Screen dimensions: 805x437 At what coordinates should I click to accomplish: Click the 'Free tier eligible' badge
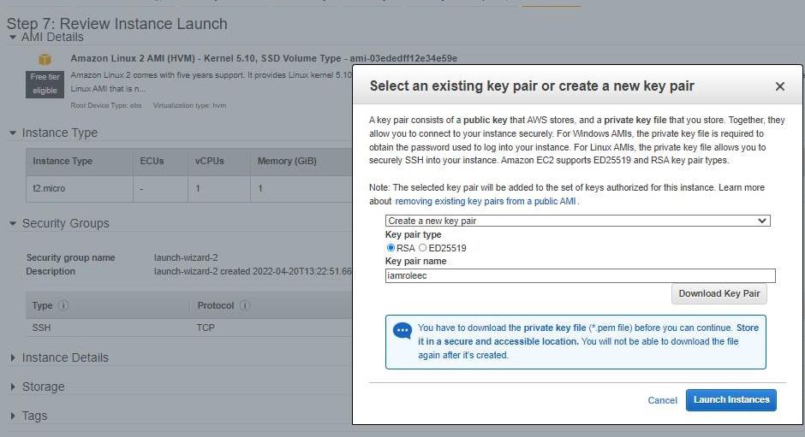[45, 84]
